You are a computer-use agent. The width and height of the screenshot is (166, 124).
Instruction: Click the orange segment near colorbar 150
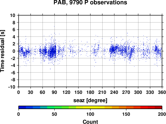point(126,107)
